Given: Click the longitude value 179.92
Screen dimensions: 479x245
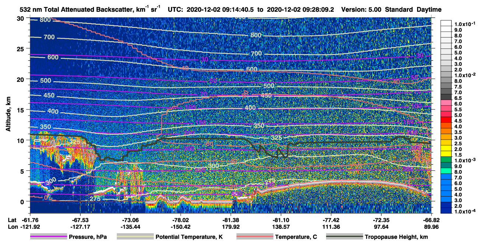Looking at the screenshot, I should tap(231, 227).
